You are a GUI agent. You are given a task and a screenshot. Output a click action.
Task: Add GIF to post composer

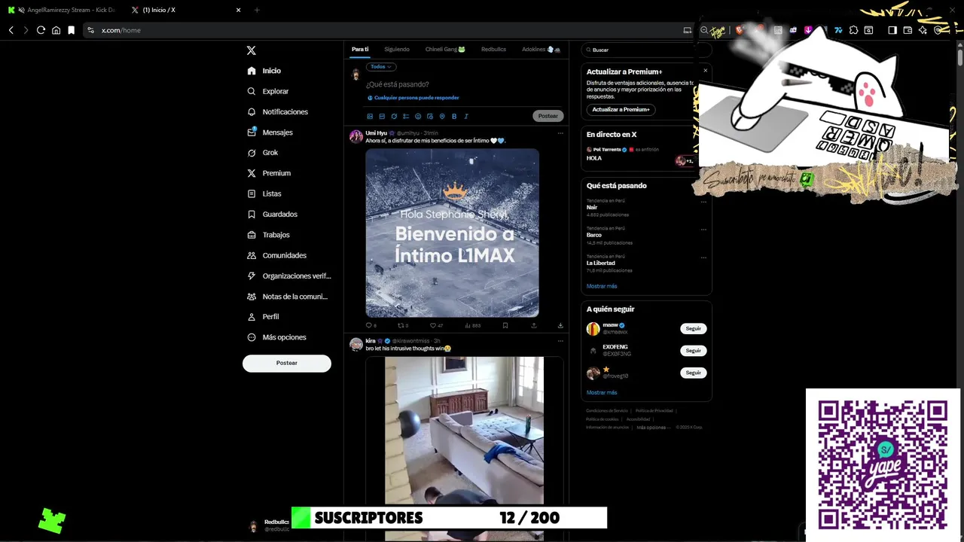click(382, 116)
